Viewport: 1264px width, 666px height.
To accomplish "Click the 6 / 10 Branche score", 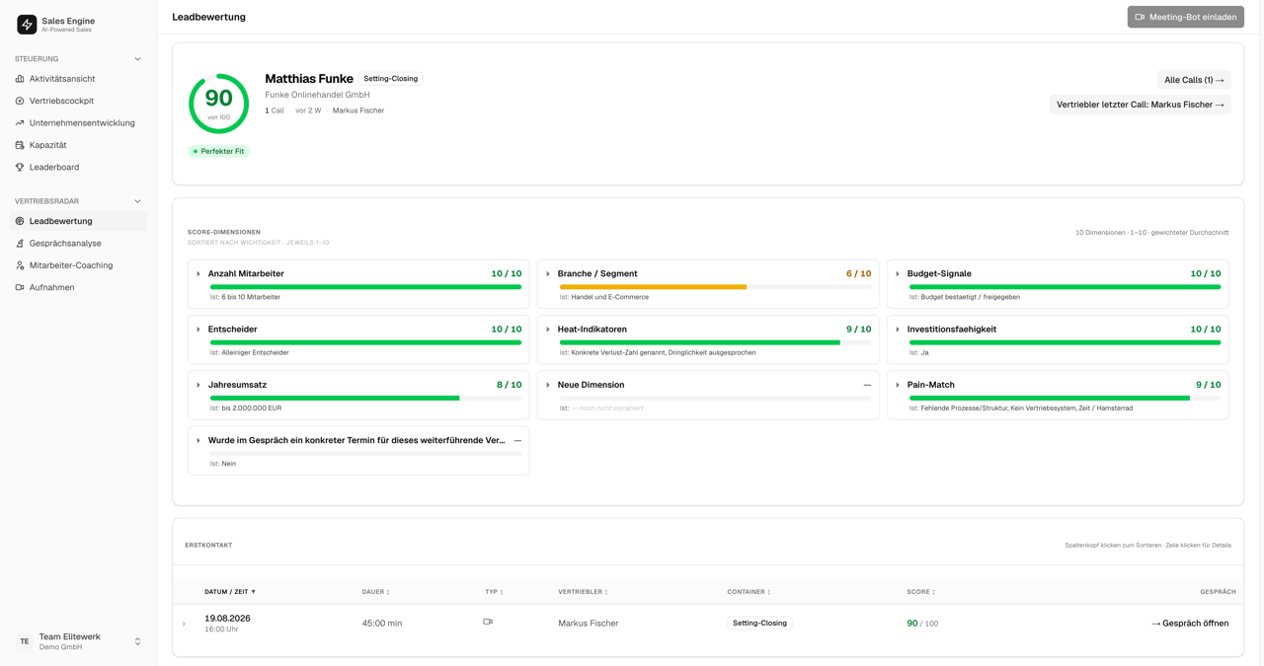I will [858, 274].
